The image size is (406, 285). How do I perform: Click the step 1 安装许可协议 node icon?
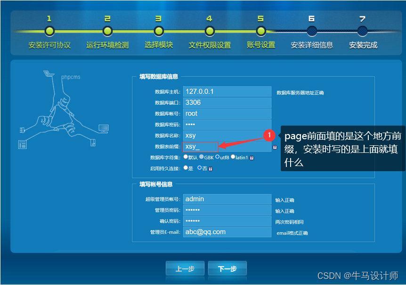(x=50, y=30)
